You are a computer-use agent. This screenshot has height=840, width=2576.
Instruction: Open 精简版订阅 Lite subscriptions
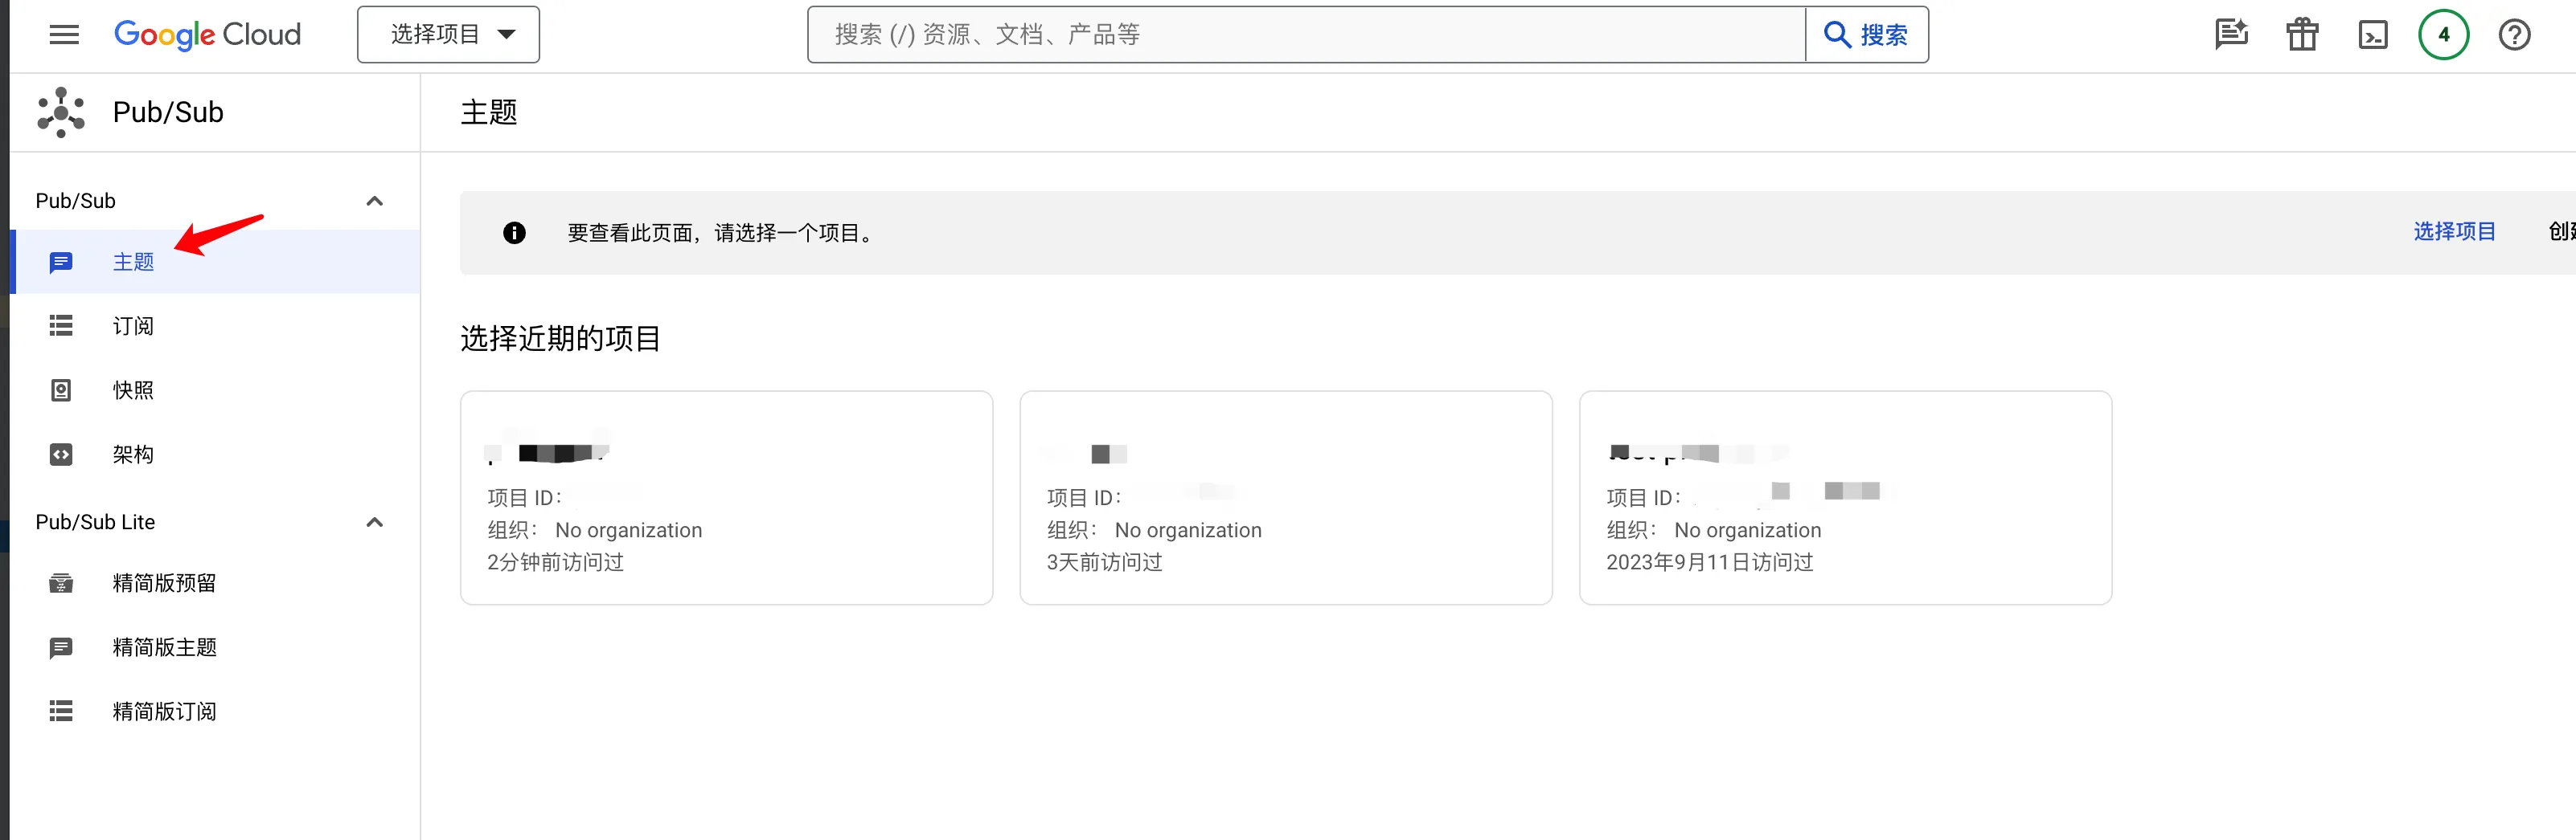coord(215,712)
